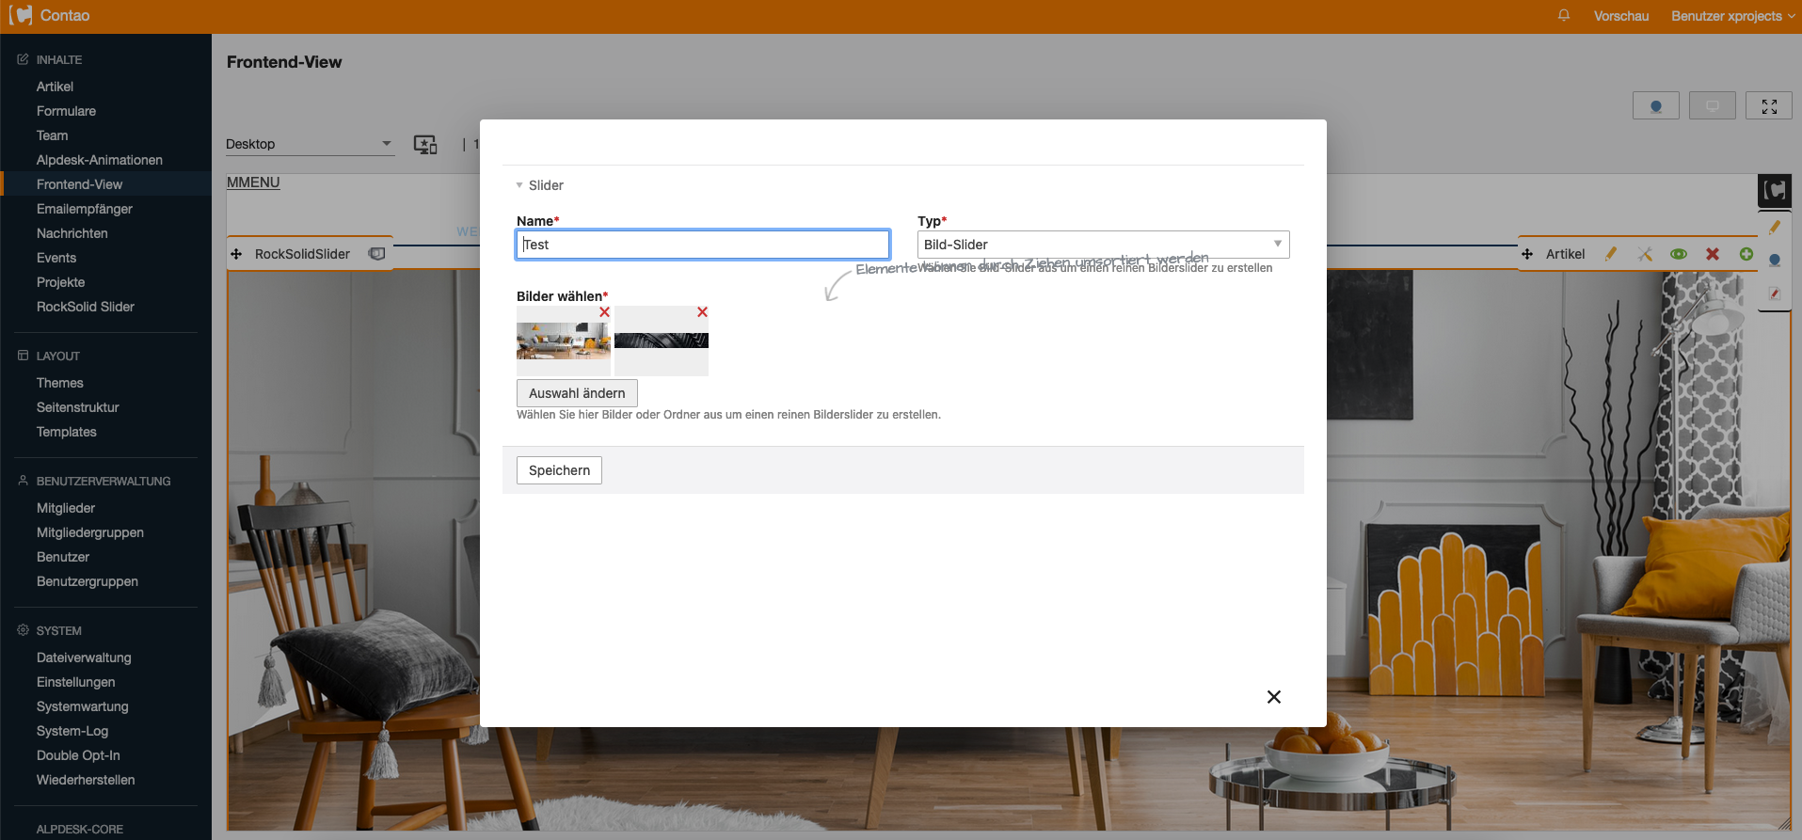This screenshot has width=1802, height=840.
Task: Click the move handle beside Artikel
Action: 1527,254
